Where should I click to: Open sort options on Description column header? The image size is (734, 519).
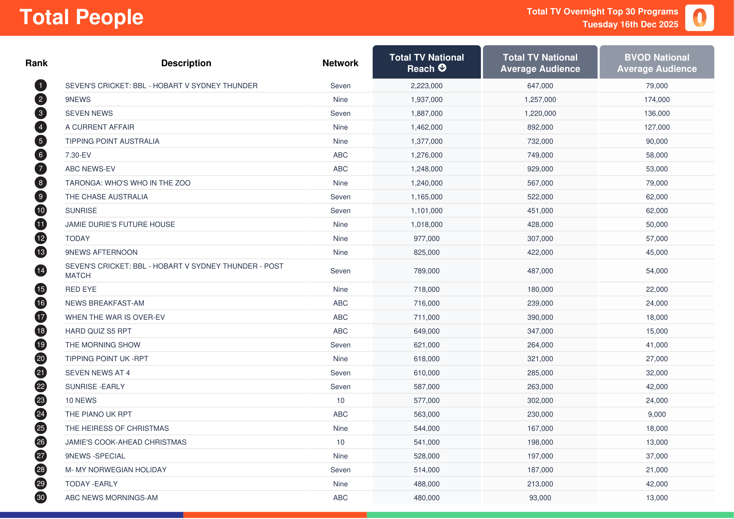pos(186,63)
